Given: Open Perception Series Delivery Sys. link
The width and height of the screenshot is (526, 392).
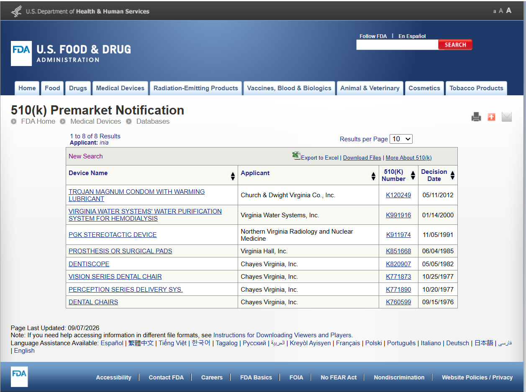Looking at the screenshot, I should click(x=126, y=290).
